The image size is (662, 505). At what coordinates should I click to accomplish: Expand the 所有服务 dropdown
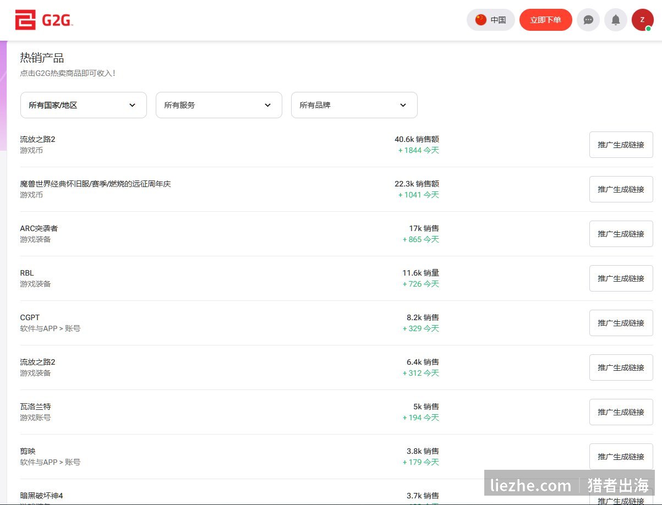(219, 105)
